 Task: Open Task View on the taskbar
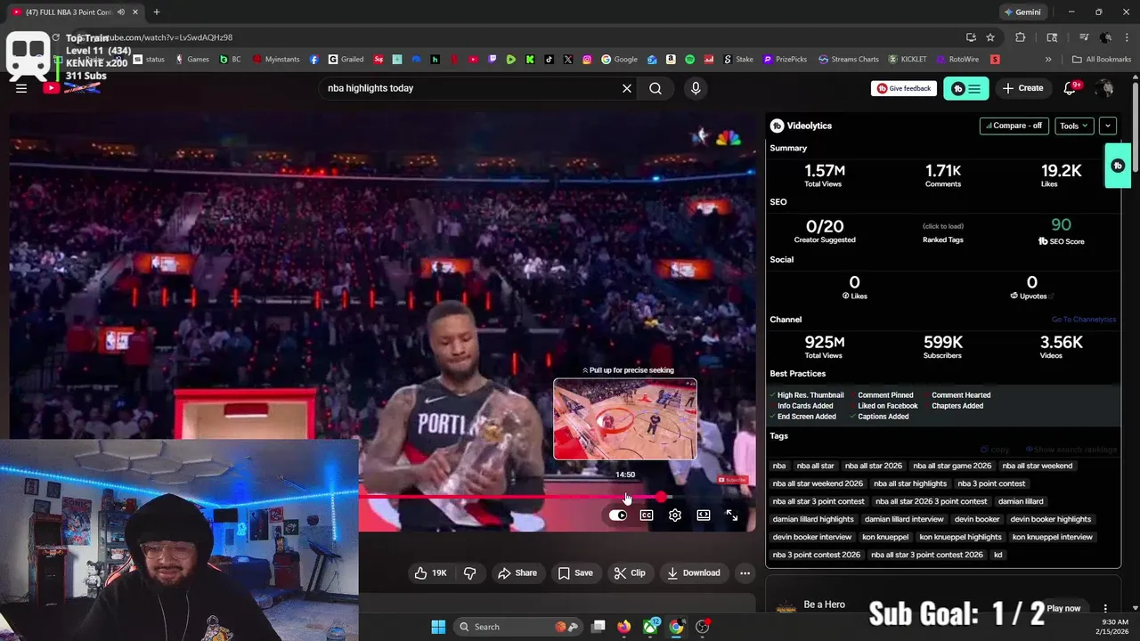point(598,627)
